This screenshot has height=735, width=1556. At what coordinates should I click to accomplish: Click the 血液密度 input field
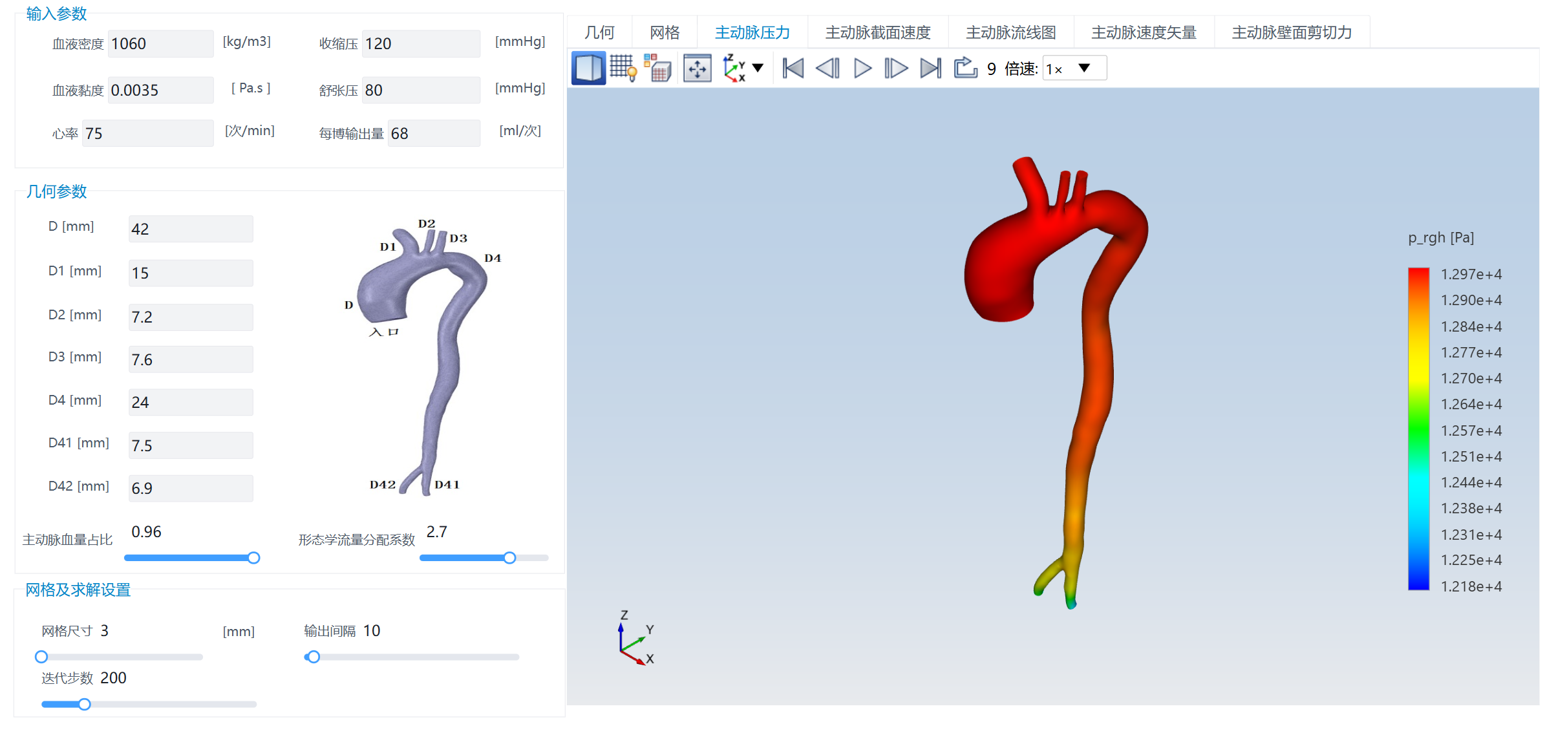click(x=160, y=44)
